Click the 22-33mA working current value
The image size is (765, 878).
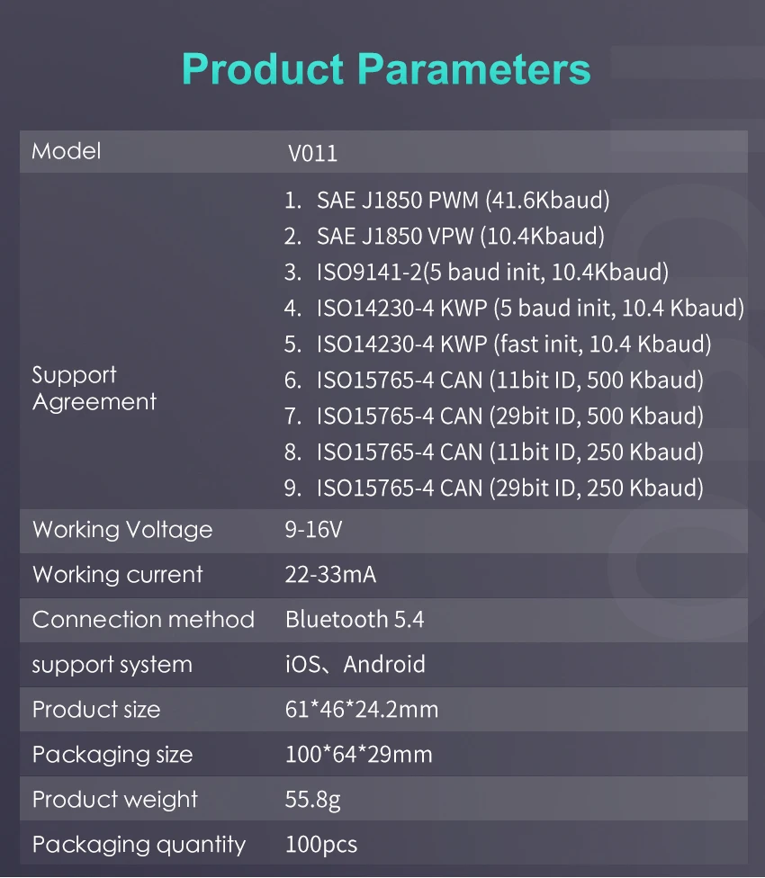(x=330, y=575)
